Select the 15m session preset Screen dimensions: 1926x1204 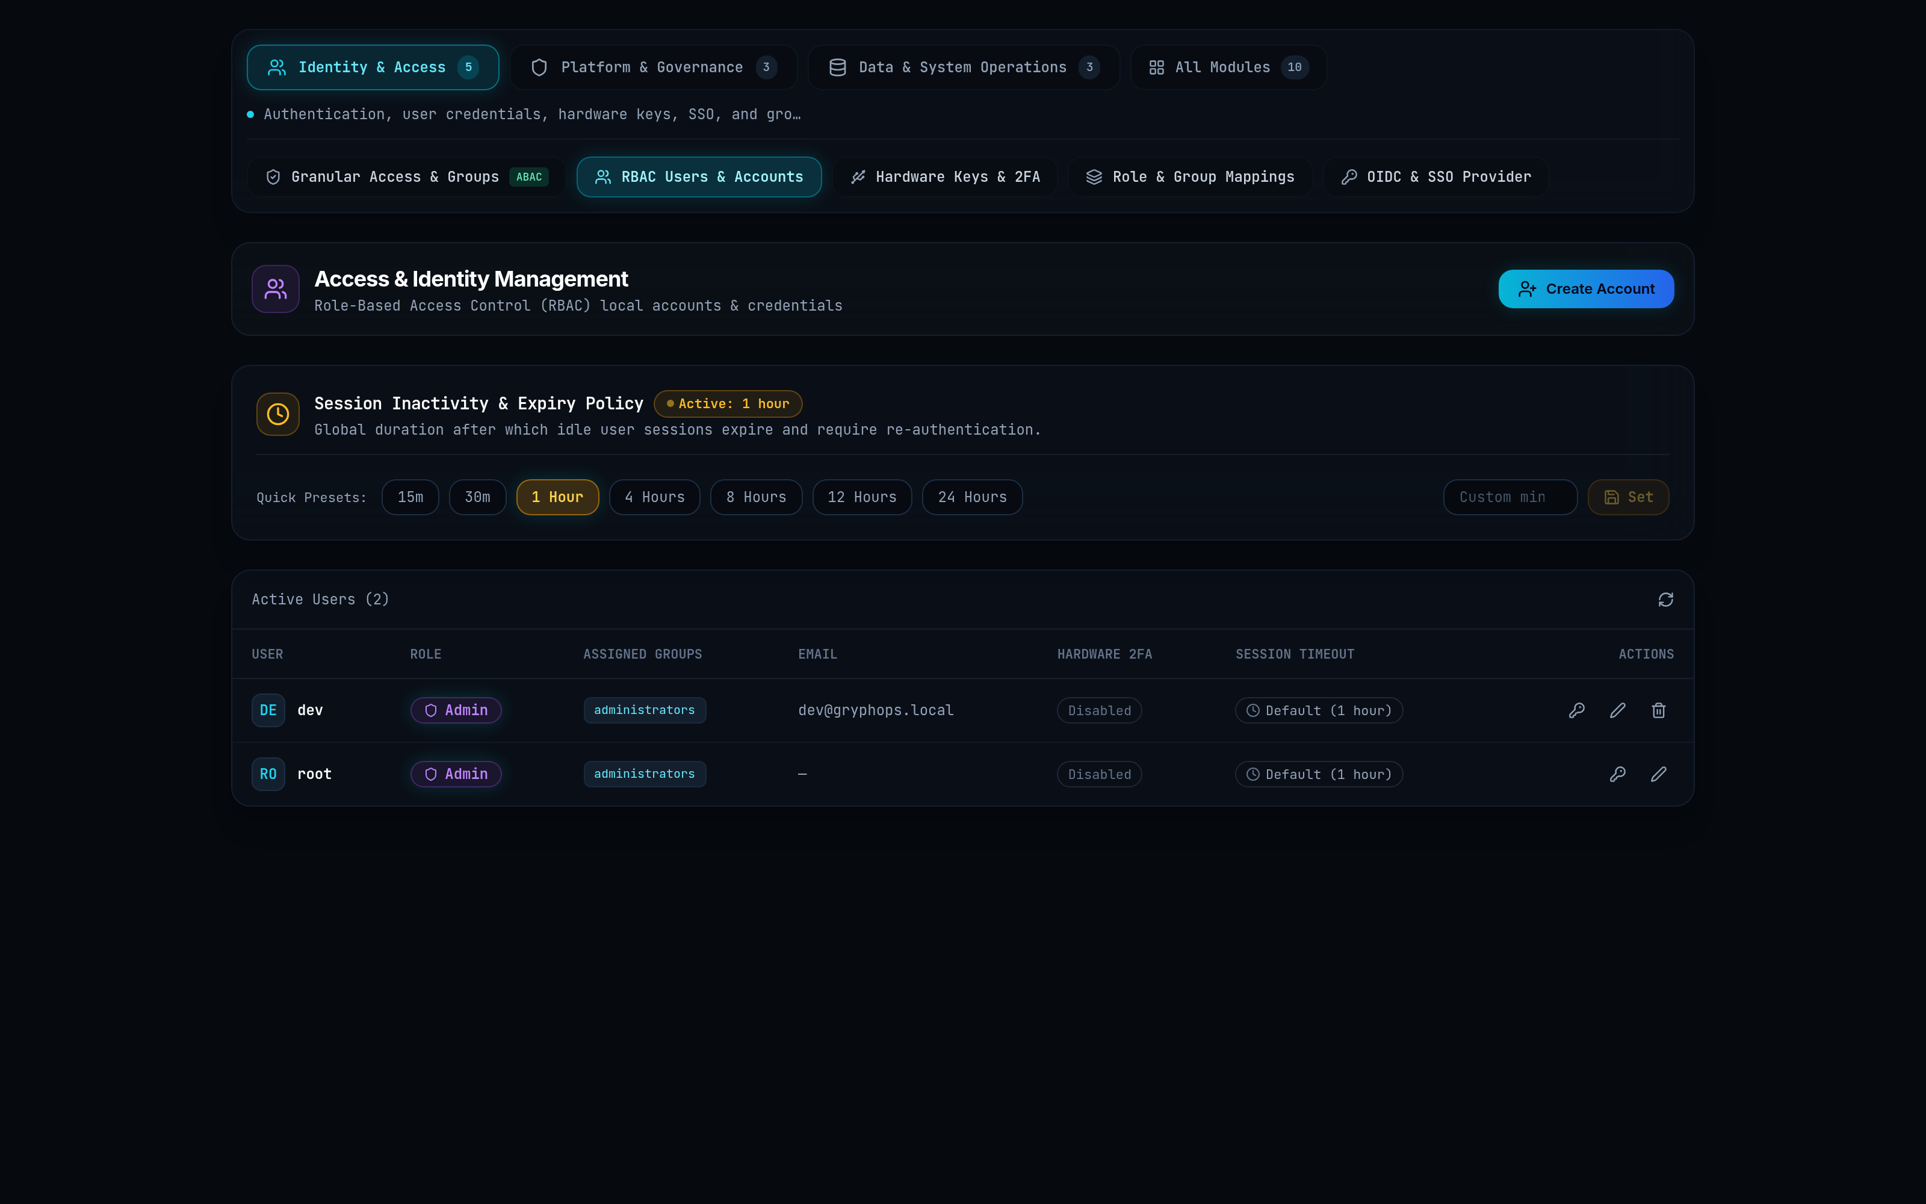(x=410, y=497)
